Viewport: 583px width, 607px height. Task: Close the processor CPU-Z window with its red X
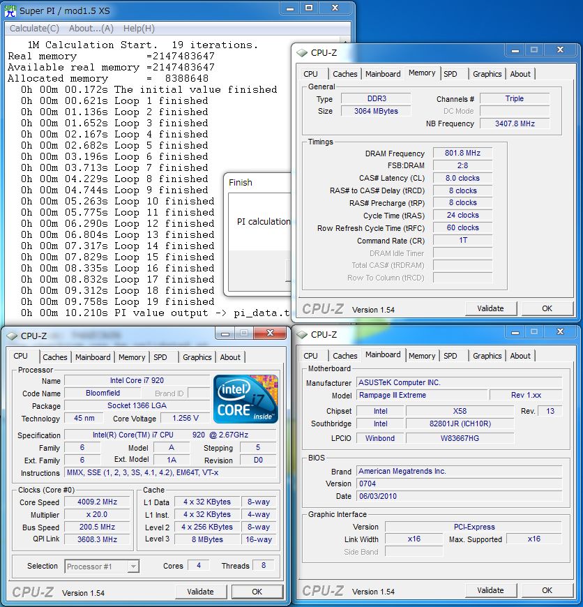pyautogui.click(x=271, y=333)
